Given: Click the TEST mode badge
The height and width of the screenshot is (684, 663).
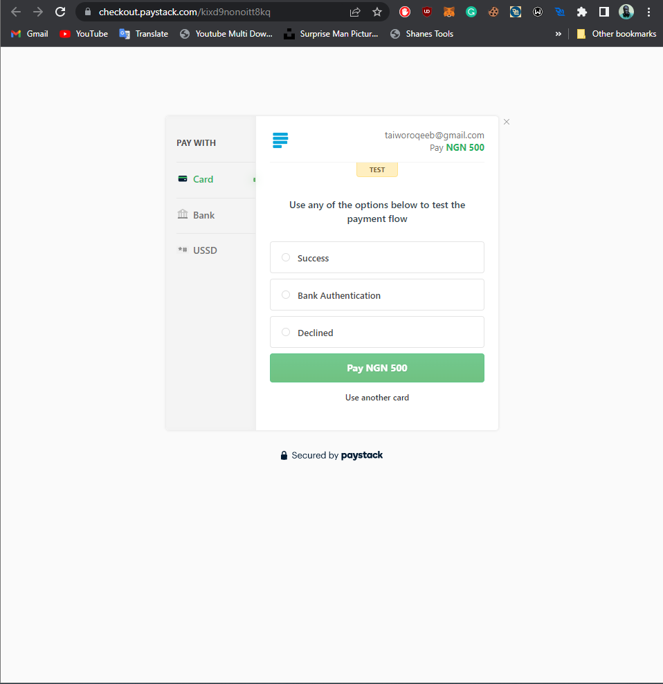Looking at the screenshot, I should pyautogui.click(x=377, y=169).
